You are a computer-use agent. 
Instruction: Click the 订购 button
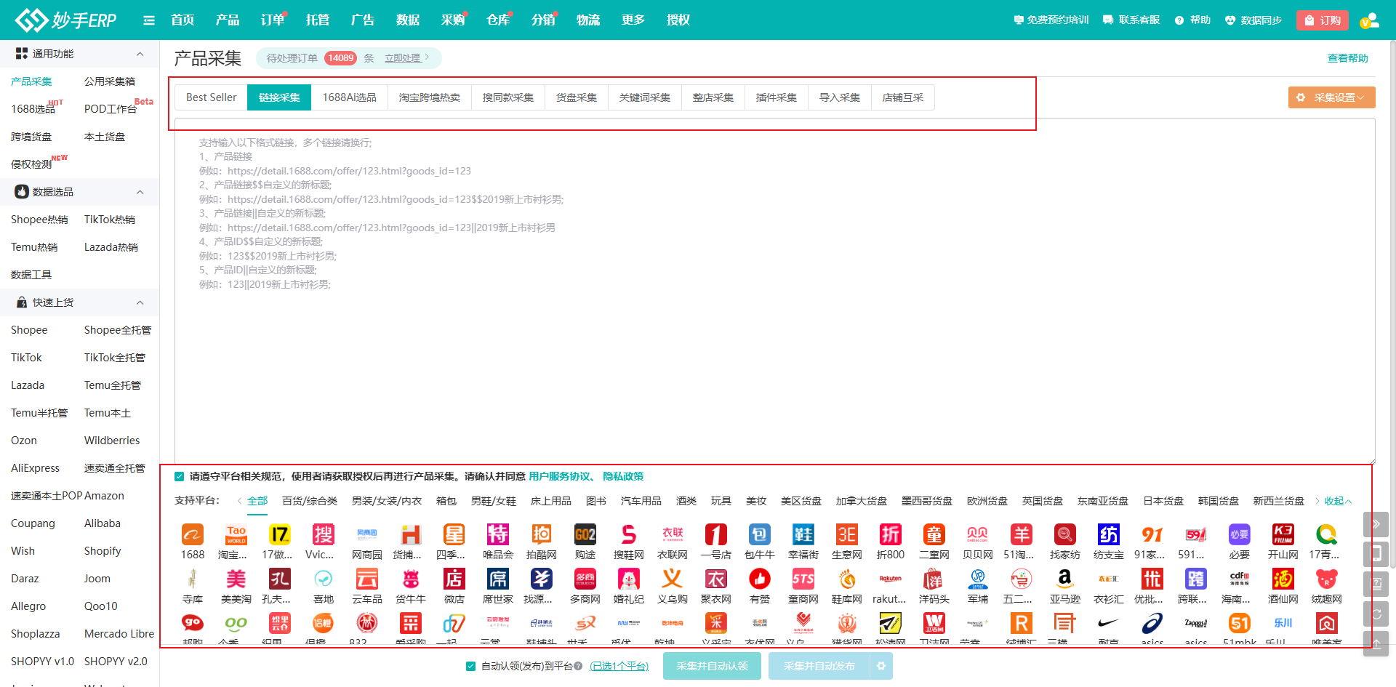click(1323, 20)
